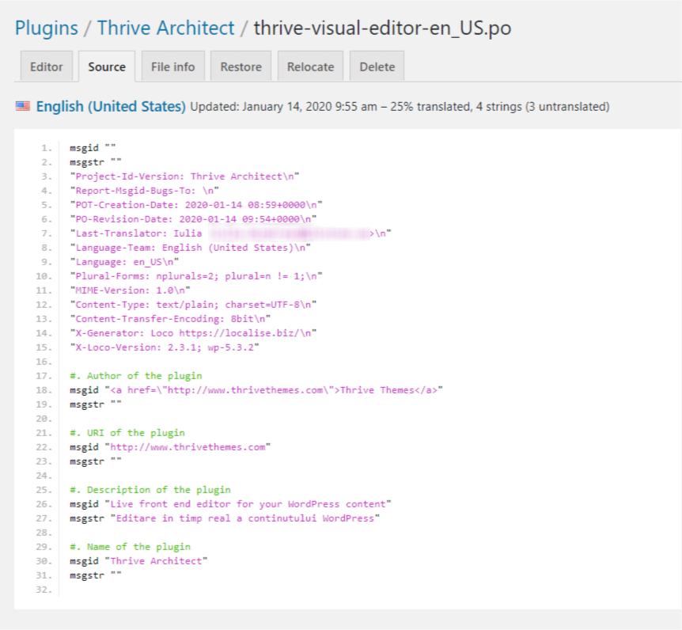682x630 pixels.
Task: Click the Last-Translator line
Action: [230, 233]
